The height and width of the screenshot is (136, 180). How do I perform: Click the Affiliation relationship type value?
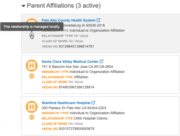tap(81, 77)
